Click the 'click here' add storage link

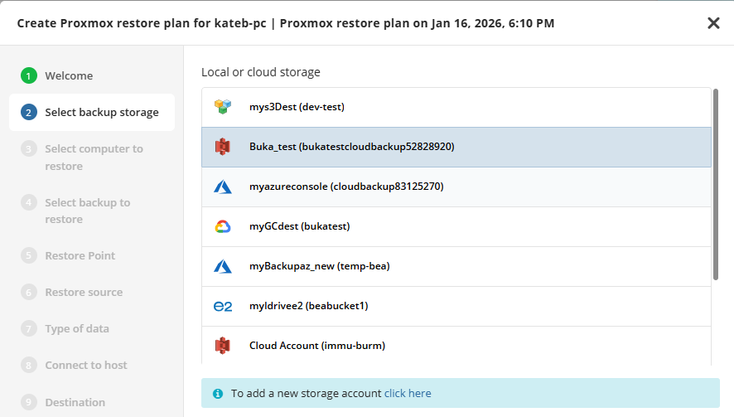coord(408,394)
